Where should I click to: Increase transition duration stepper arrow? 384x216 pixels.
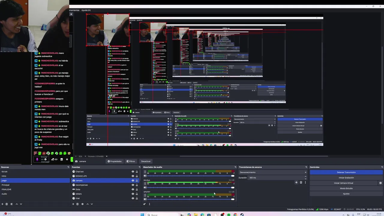305,177
